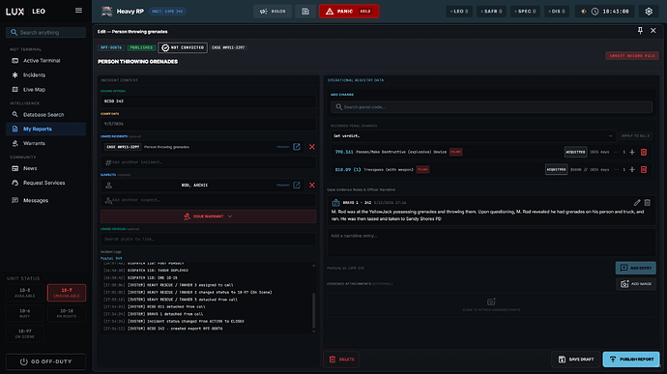Click the incident logs scrollbar
Screen dimensions: 667x374
[314, 310]
